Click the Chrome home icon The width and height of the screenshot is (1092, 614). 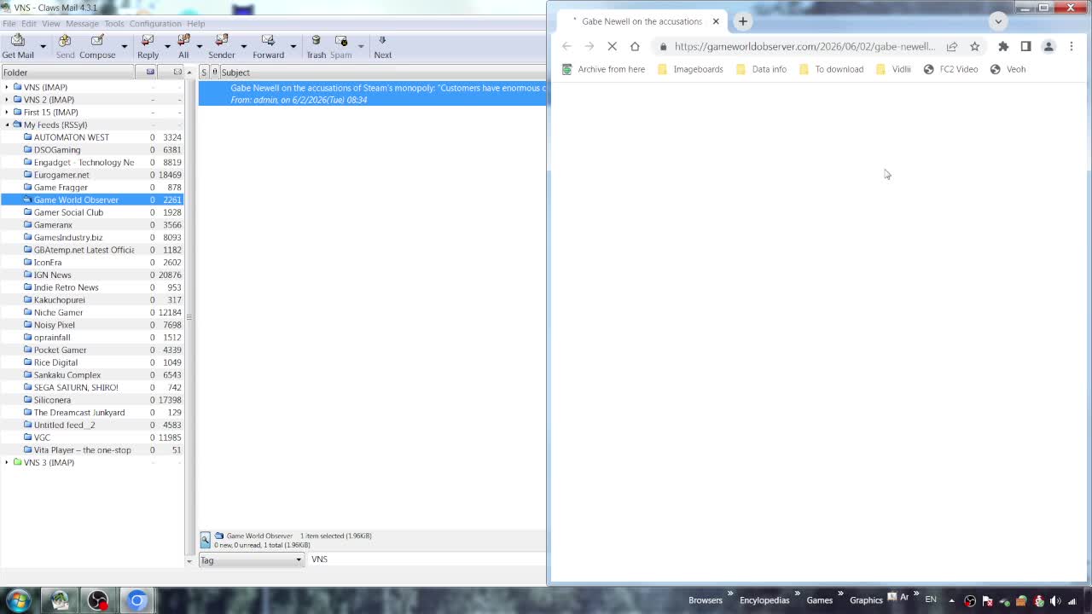point(635,46)
